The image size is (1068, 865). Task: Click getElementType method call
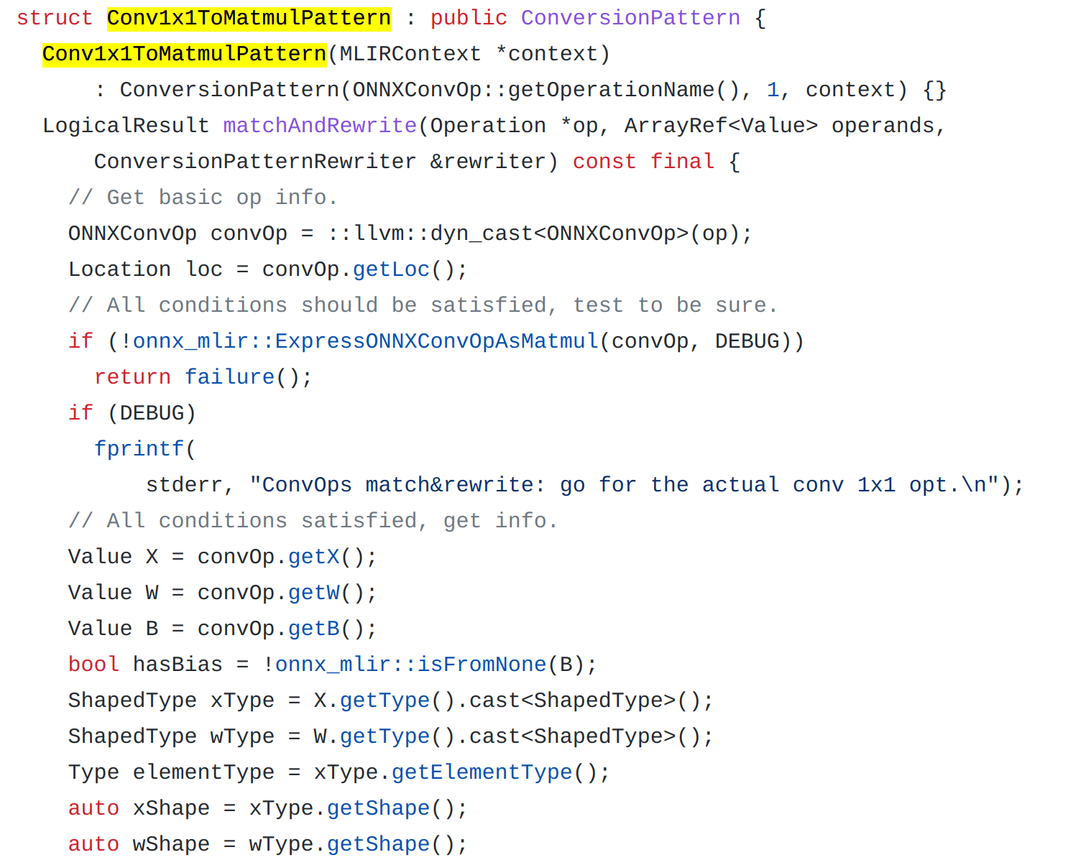point(482,772)
